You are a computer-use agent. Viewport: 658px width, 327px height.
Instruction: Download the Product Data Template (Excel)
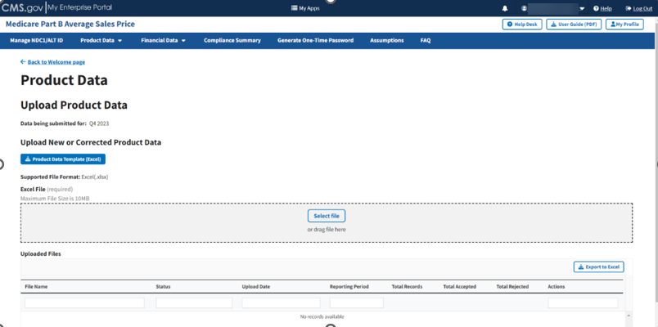(x=63, y=159)
